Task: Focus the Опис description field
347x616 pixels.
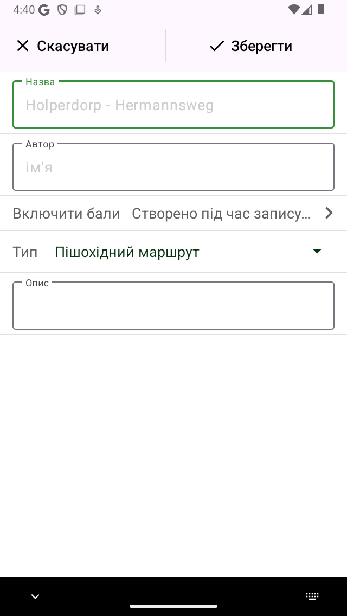Action: [173, 306]
